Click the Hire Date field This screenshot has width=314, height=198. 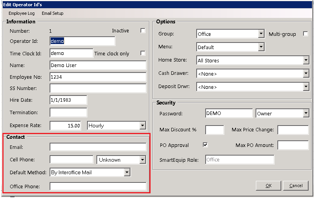[68, 100]
